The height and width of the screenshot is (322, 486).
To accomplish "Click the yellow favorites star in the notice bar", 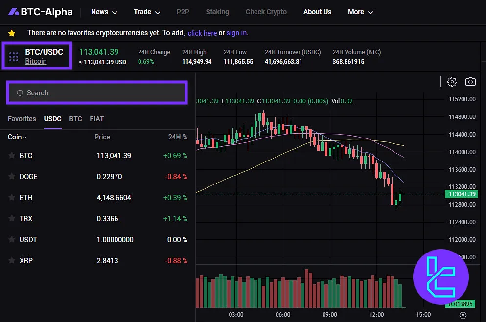I will point(12,33).
